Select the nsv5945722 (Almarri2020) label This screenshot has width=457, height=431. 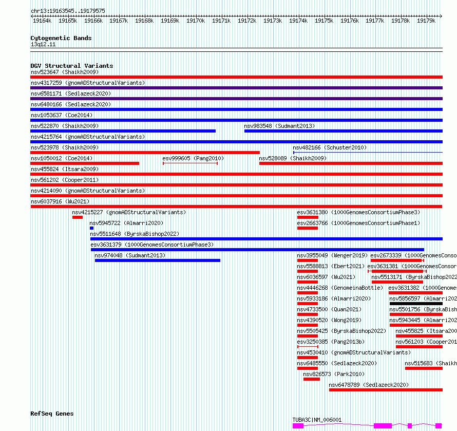pyautogui.click(x=126, y=223)
